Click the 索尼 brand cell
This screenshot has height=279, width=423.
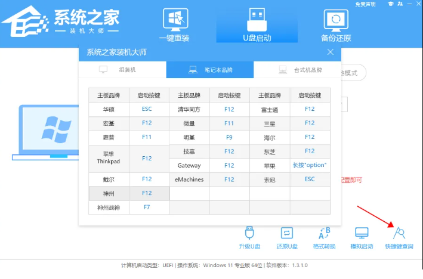(x=270, y=180)
